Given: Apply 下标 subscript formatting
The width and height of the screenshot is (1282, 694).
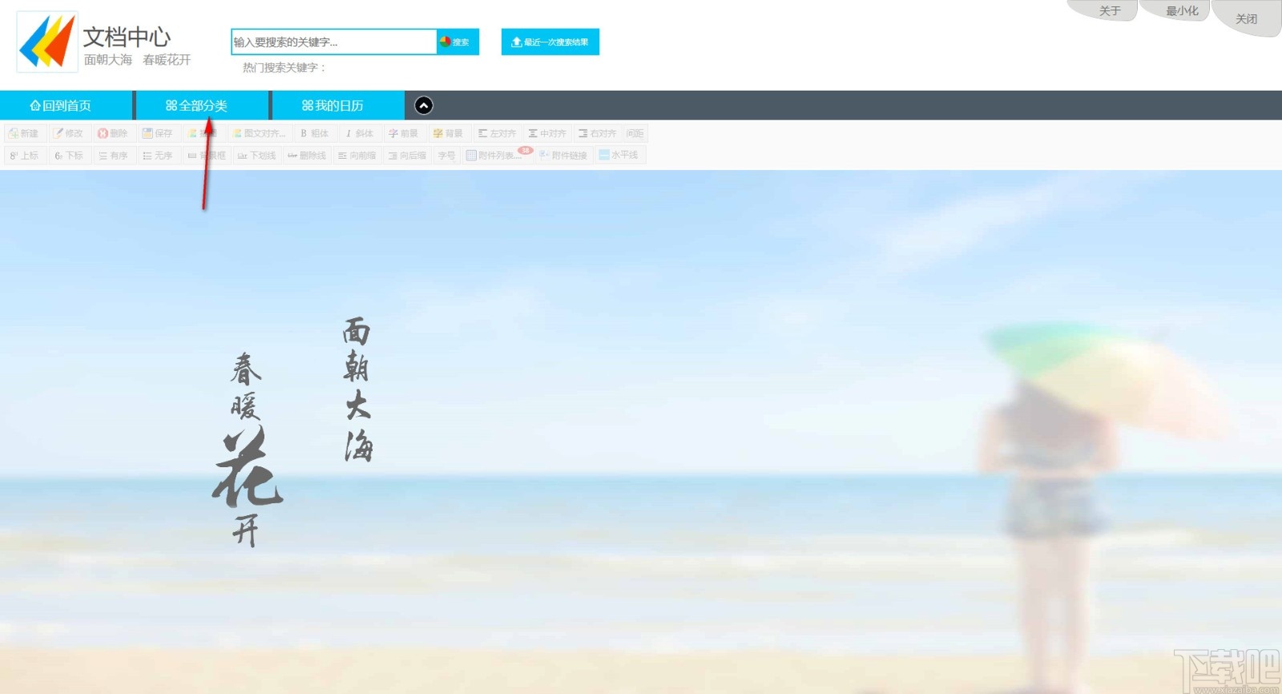Looking at the screenshot, I should 68,155.
